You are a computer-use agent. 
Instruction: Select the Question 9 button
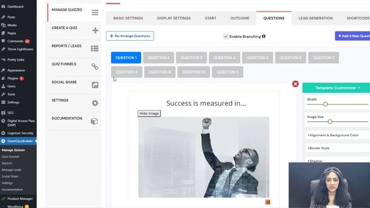(x=160, y=72)
